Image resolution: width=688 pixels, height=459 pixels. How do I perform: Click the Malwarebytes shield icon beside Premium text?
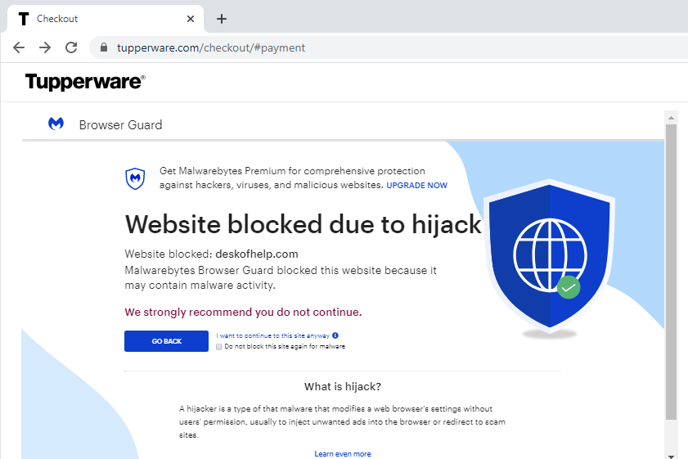[x=135, y=178]
